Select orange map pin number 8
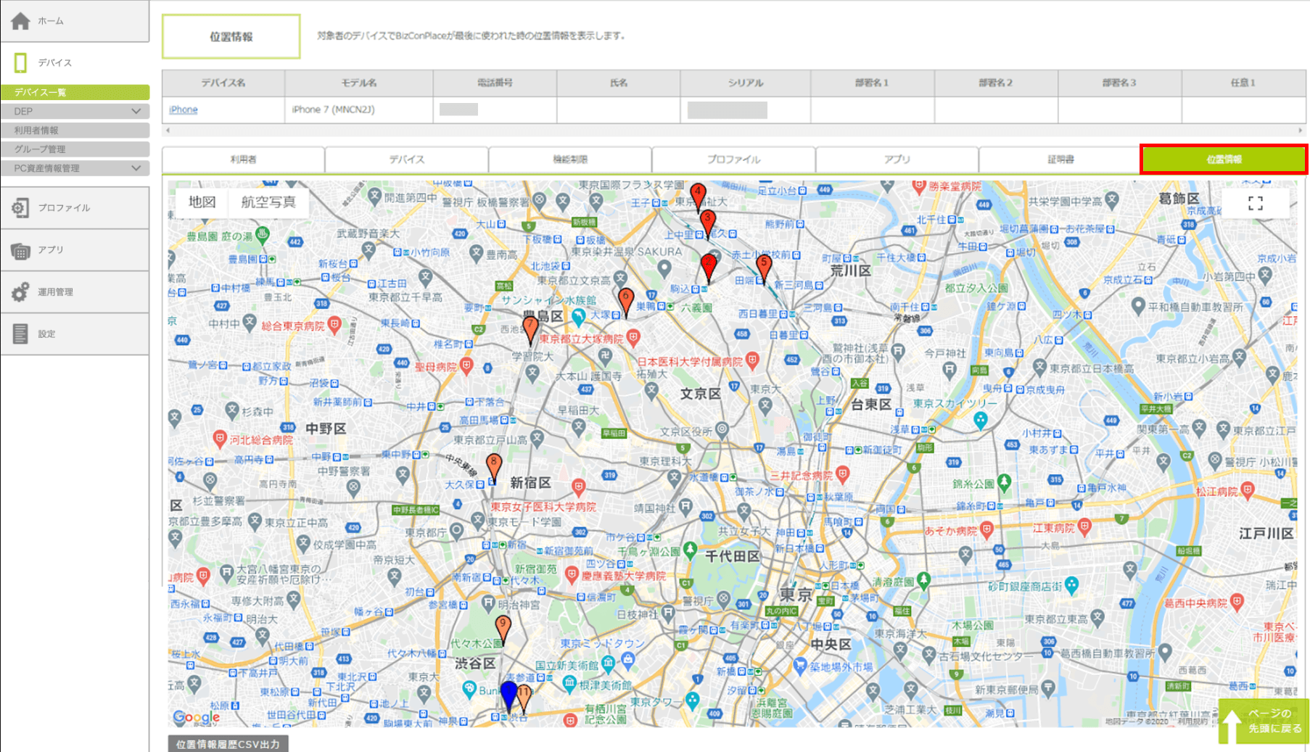 click(494, 468)
